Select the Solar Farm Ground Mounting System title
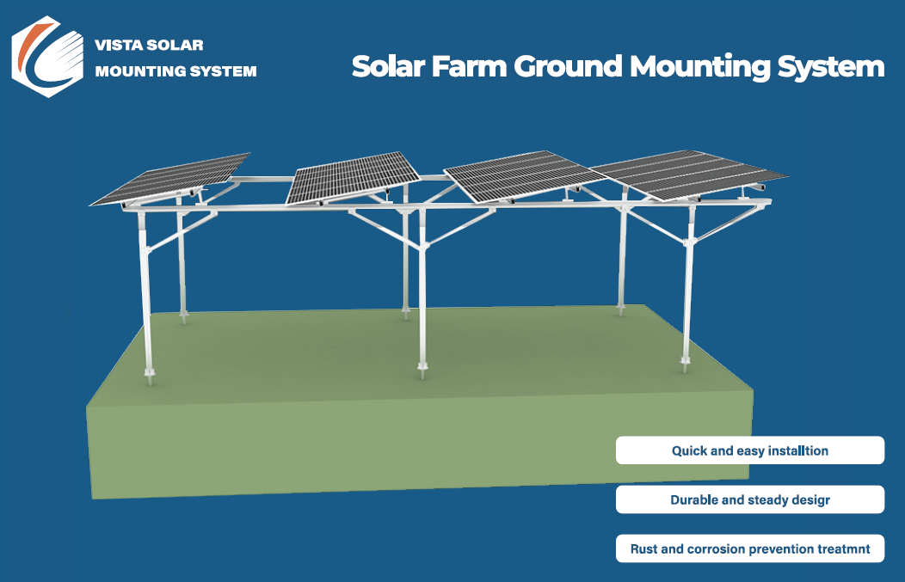Screen dimensions: 905x582 pyautogui.click(x=618, y=67)
